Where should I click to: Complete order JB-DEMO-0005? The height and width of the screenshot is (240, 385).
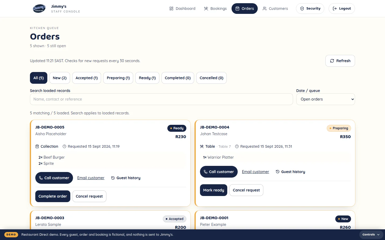point(53,196)
